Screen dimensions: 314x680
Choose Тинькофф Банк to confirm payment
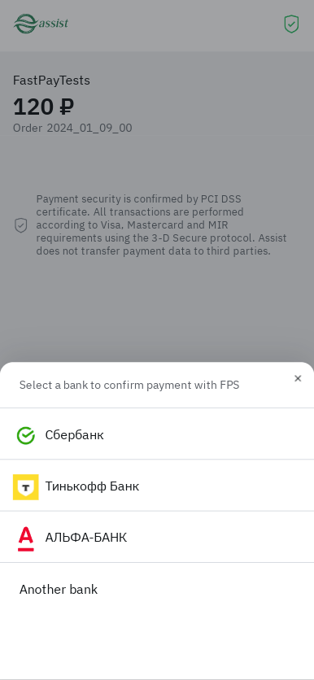tap(157, 486)
